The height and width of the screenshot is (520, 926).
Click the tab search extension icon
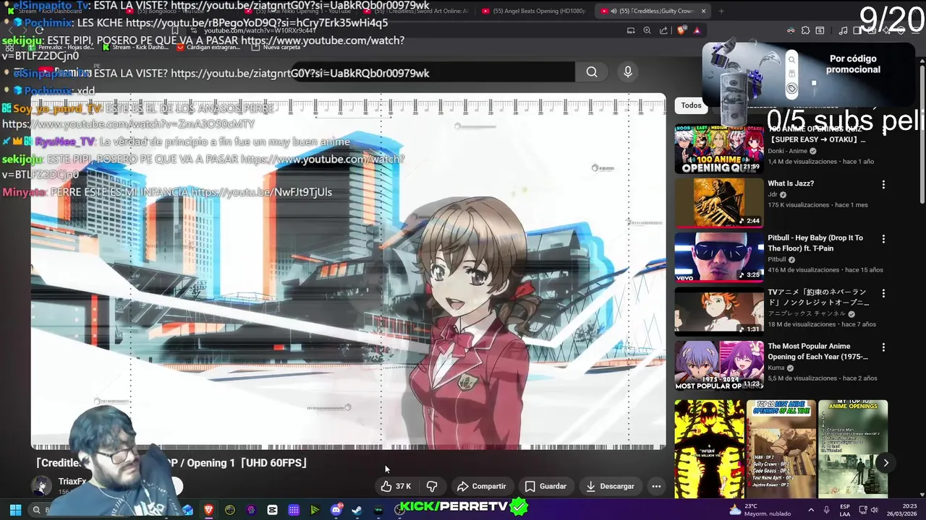click(x=820, y=30)
